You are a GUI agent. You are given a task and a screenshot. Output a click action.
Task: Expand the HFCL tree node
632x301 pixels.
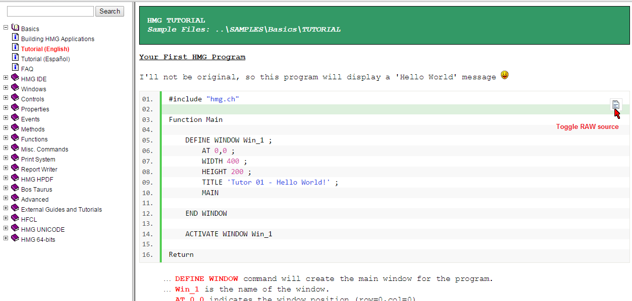[x=6, y=218]
